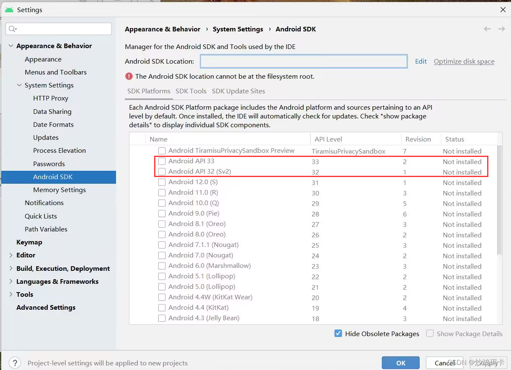The height and width of the screenshot is (370, 511).
Task: Click the OK button
Action: click(x=401, y=363)
